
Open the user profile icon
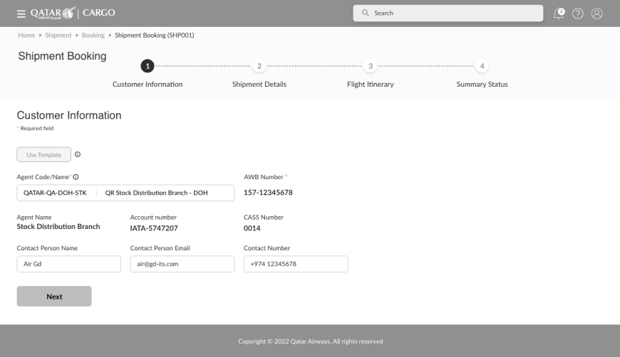click(x=597, y=13)
